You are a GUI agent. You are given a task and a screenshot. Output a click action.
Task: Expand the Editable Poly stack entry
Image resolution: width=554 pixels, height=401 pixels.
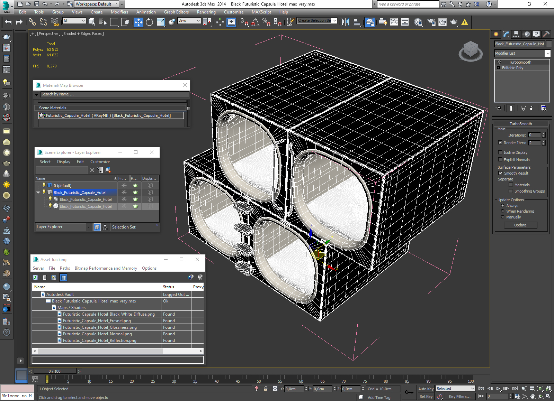[x=499, y=68]
